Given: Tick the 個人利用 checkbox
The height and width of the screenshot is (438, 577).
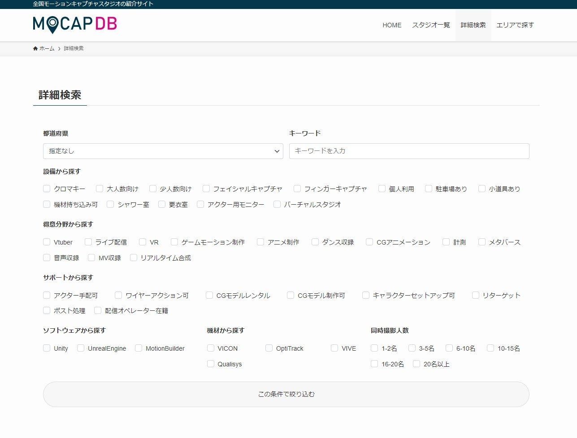Looking at the screenshot, I should click(382, 189).
